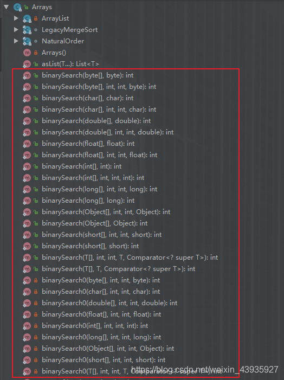This screenshot has height=380, width=284.
Task: Click private lock icon beside ArrayList
Action: point(36,18)
